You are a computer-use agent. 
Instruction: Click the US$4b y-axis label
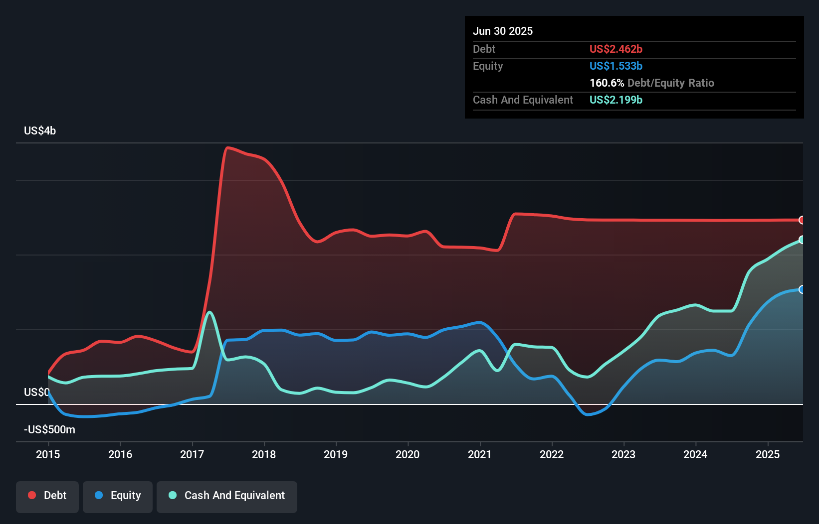tap(40, 131)
